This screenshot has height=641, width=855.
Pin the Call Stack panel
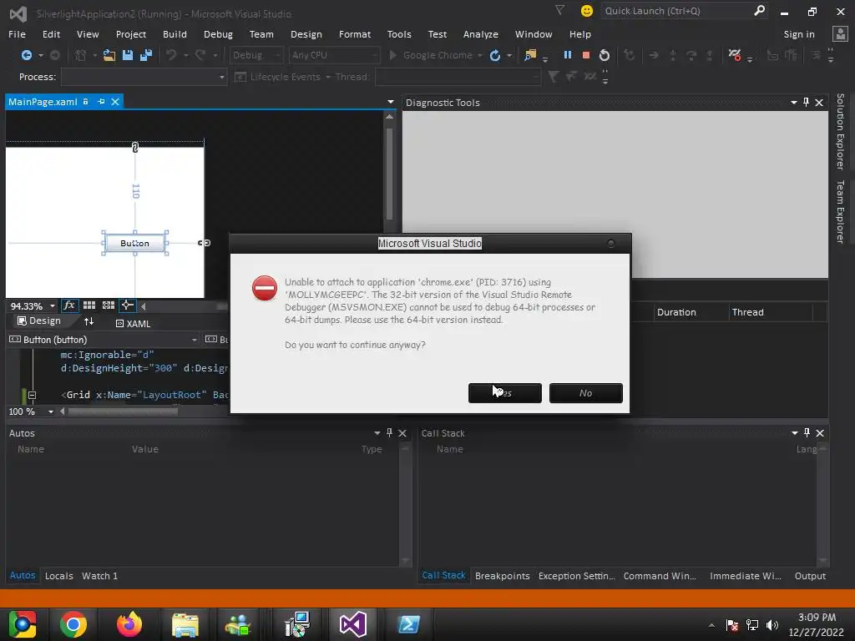pyautogui.click(x=807, y=432)
